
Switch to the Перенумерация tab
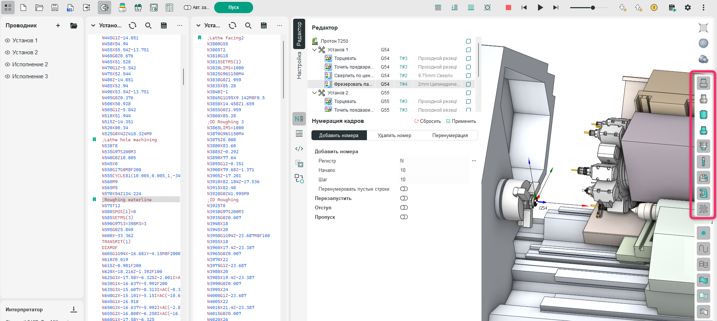click(450, 135)
